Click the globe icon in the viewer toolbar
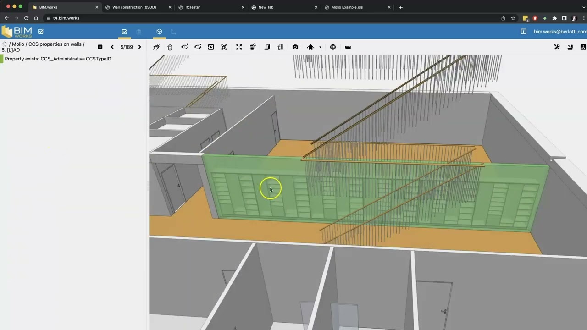 (333, 47)
